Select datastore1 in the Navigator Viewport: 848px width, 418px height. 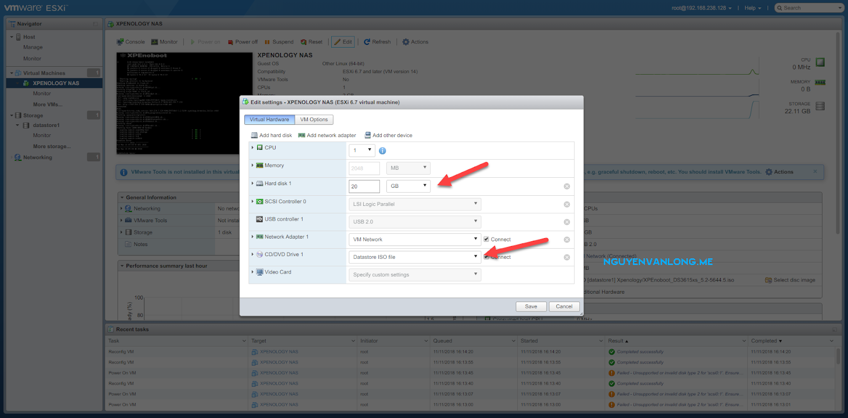click(x=46, y=125)
